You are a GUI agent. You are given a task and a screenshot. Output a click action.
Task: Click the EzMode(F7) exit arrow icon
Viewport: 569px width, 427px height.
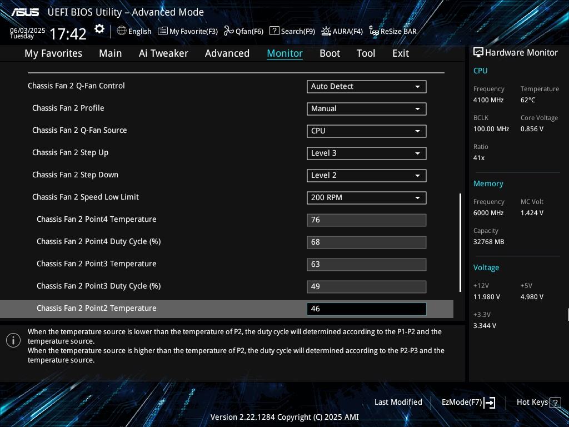point(490,403)
